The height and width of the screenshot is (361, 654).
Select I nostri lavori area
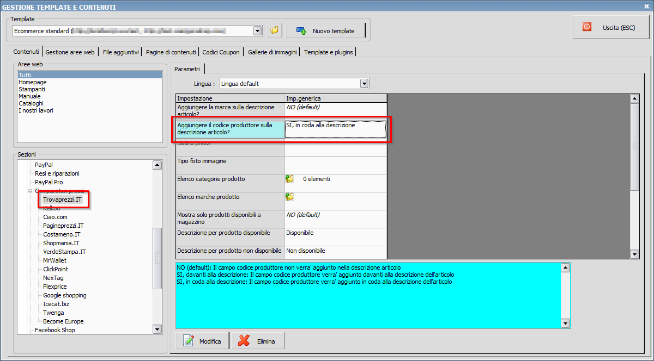35,110
